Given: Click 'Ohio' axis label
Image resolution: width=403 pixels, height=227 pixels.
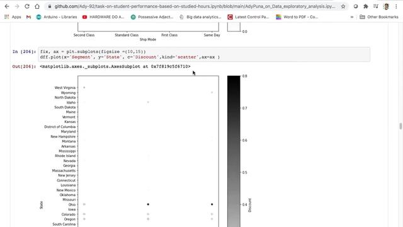Looking at the screenshot, I should point(72,204).
